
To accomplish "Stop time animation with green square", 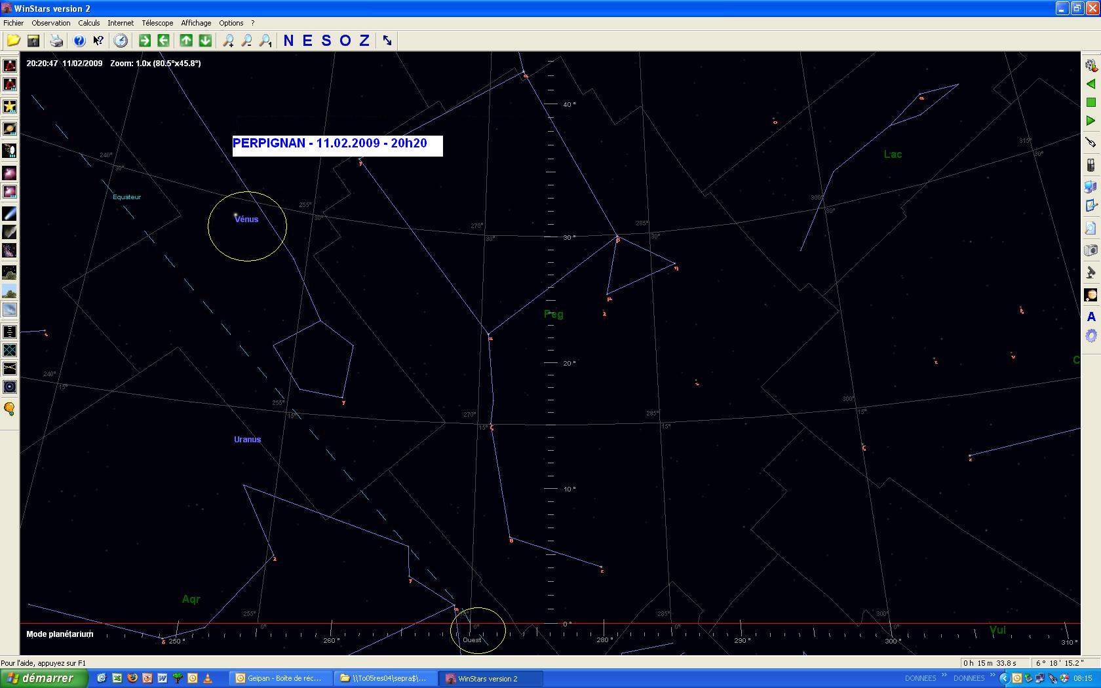I will (x=1091, y=102).
